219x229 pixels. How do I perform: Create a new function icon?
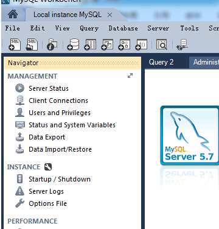[x=141, y=44]
